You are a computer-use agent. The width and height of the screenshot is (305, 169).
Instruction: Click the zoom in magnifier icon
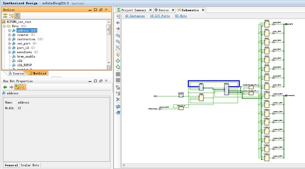click(x=118, y=36)
